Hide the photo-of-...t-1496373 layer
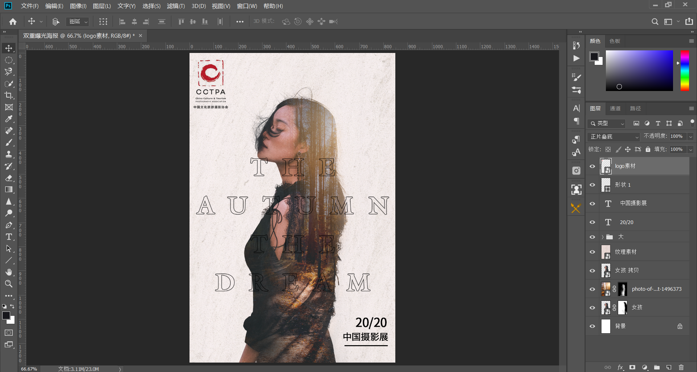 click(592, 289)
